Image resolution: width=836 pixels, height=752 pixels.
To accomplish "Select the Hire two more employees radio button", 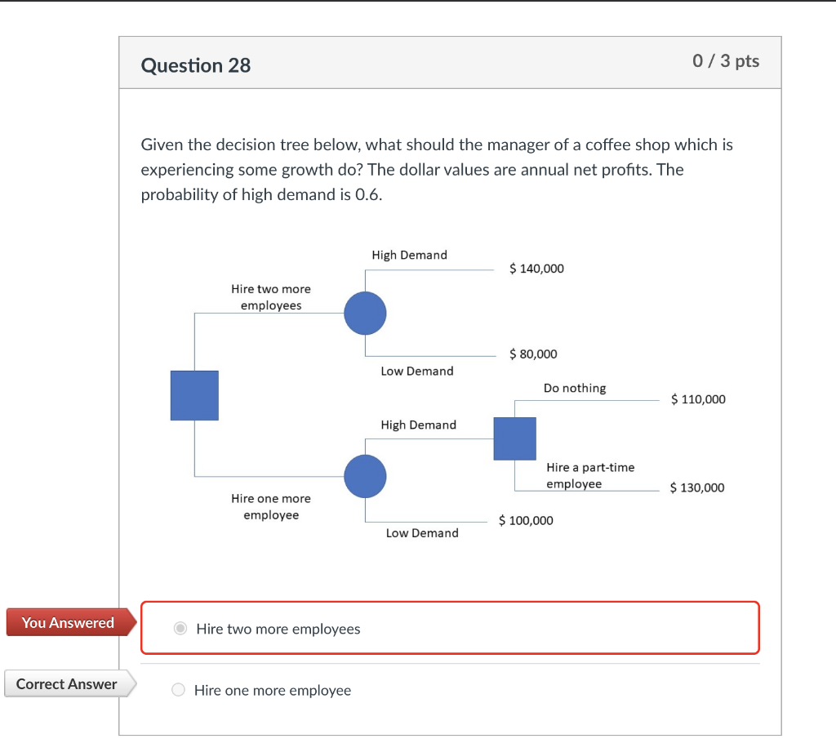I will coord(179,628).
